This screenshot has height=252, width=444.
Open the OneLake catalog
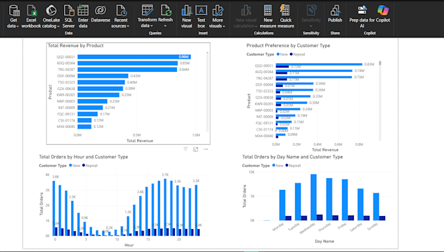(51, 16)
